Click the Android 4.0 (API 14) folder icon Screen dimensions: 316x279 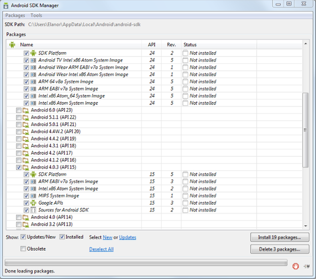pyautogui.click(x=26, y=217)
